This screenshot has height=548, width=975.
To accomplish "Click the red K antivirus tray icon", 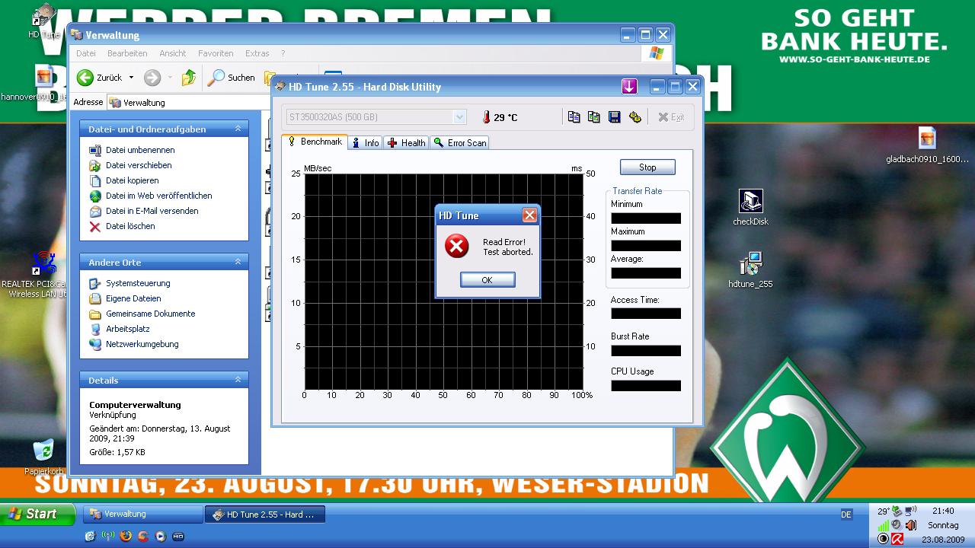I will click(x=897, y=539).
